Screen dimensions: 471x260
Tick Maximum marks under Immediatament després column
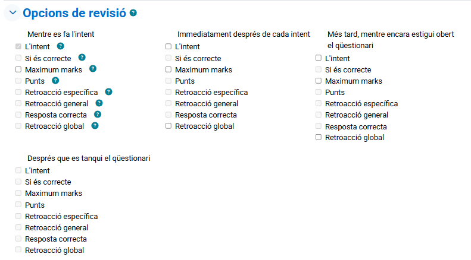click(x=169, y=69)
